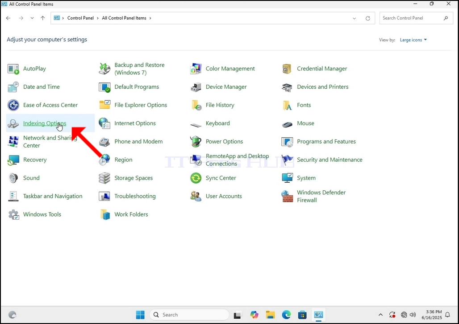Screen dimensions: 459x324
Task: Click RemoteApp and Desktop Connections link
Action: click(x=237, y=160)
